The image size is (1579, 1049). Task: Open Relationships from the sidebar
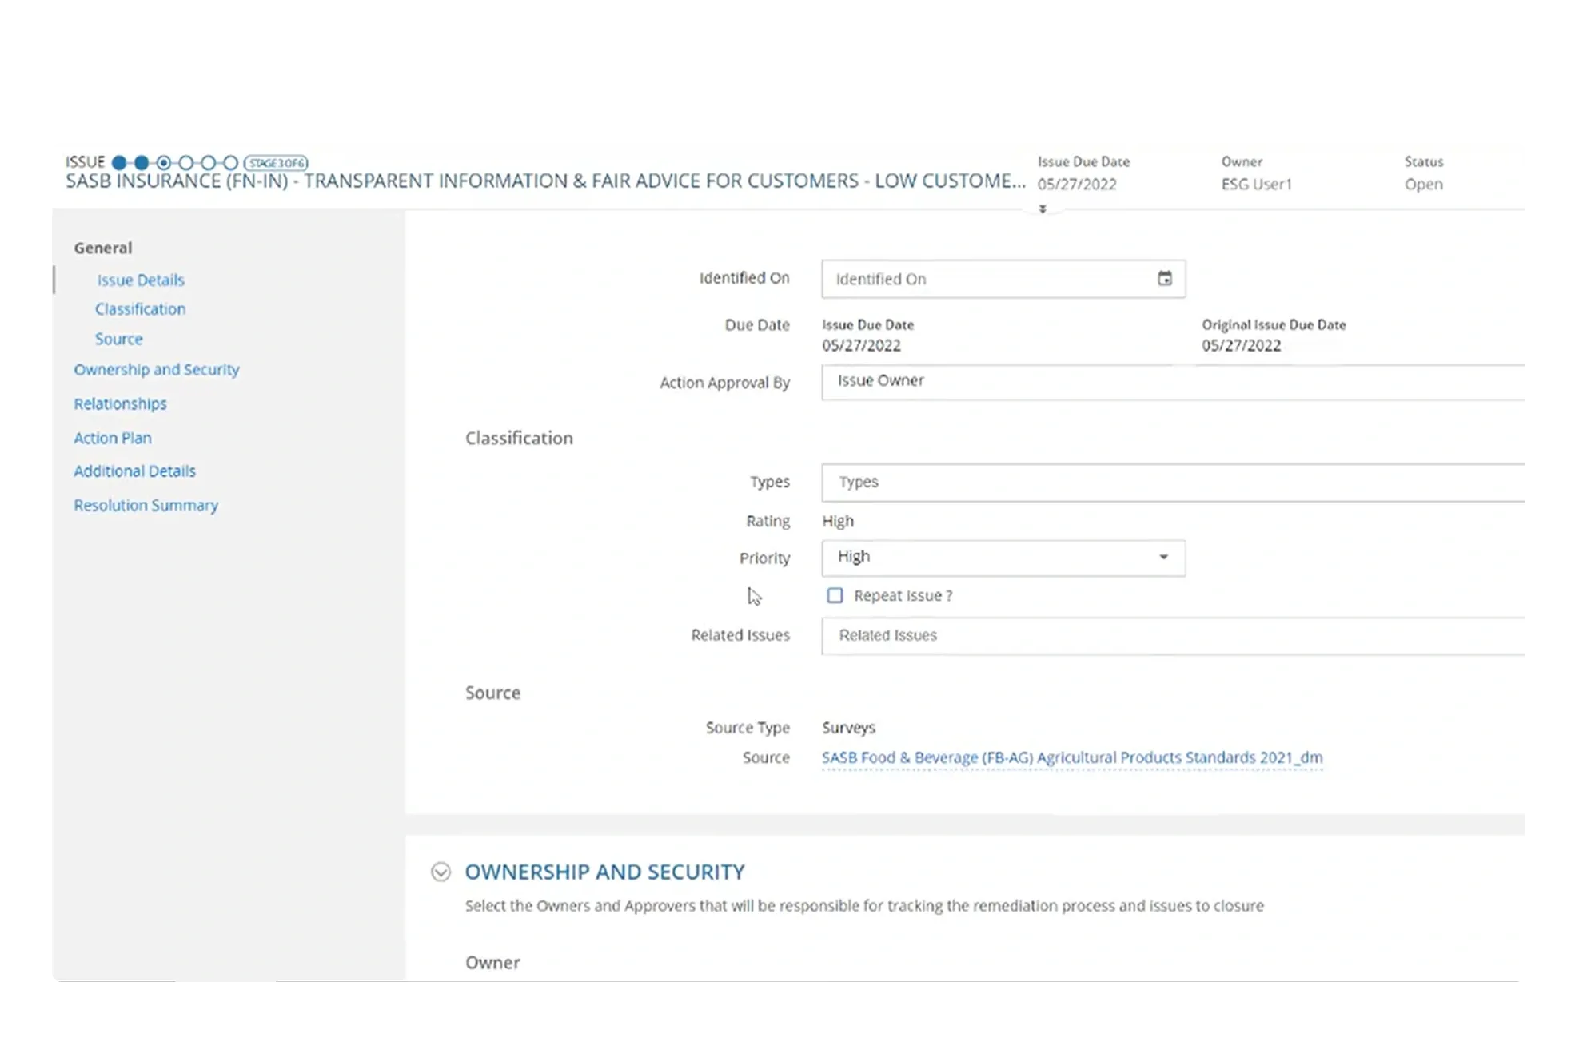120,403
